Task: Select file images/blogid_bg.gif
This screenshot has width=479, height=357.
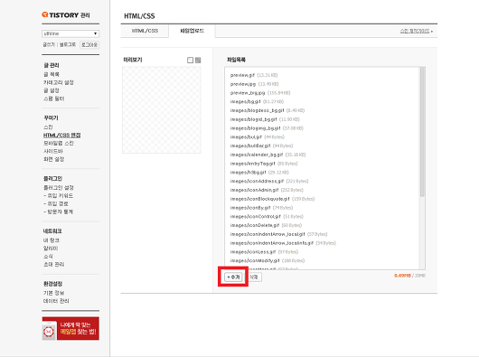Action: (265, 119)
